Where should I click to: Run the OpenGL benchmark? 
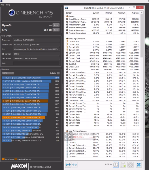56,25
